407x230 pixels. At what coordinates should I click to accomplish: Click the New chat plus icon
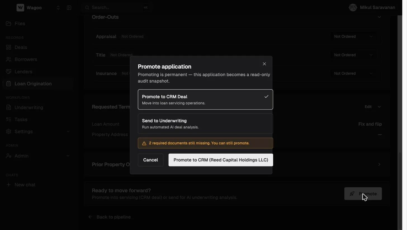pos(9,185)
